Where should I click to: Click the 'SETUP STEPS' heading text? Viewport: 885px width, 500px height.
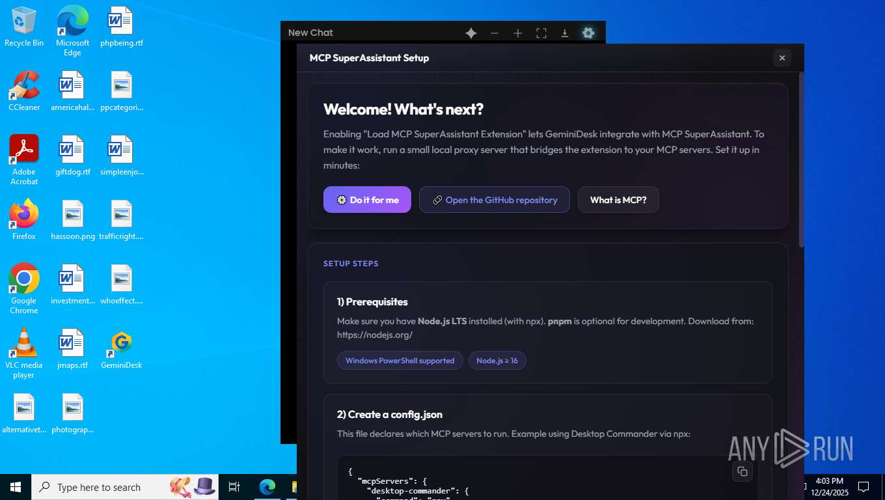351,264
